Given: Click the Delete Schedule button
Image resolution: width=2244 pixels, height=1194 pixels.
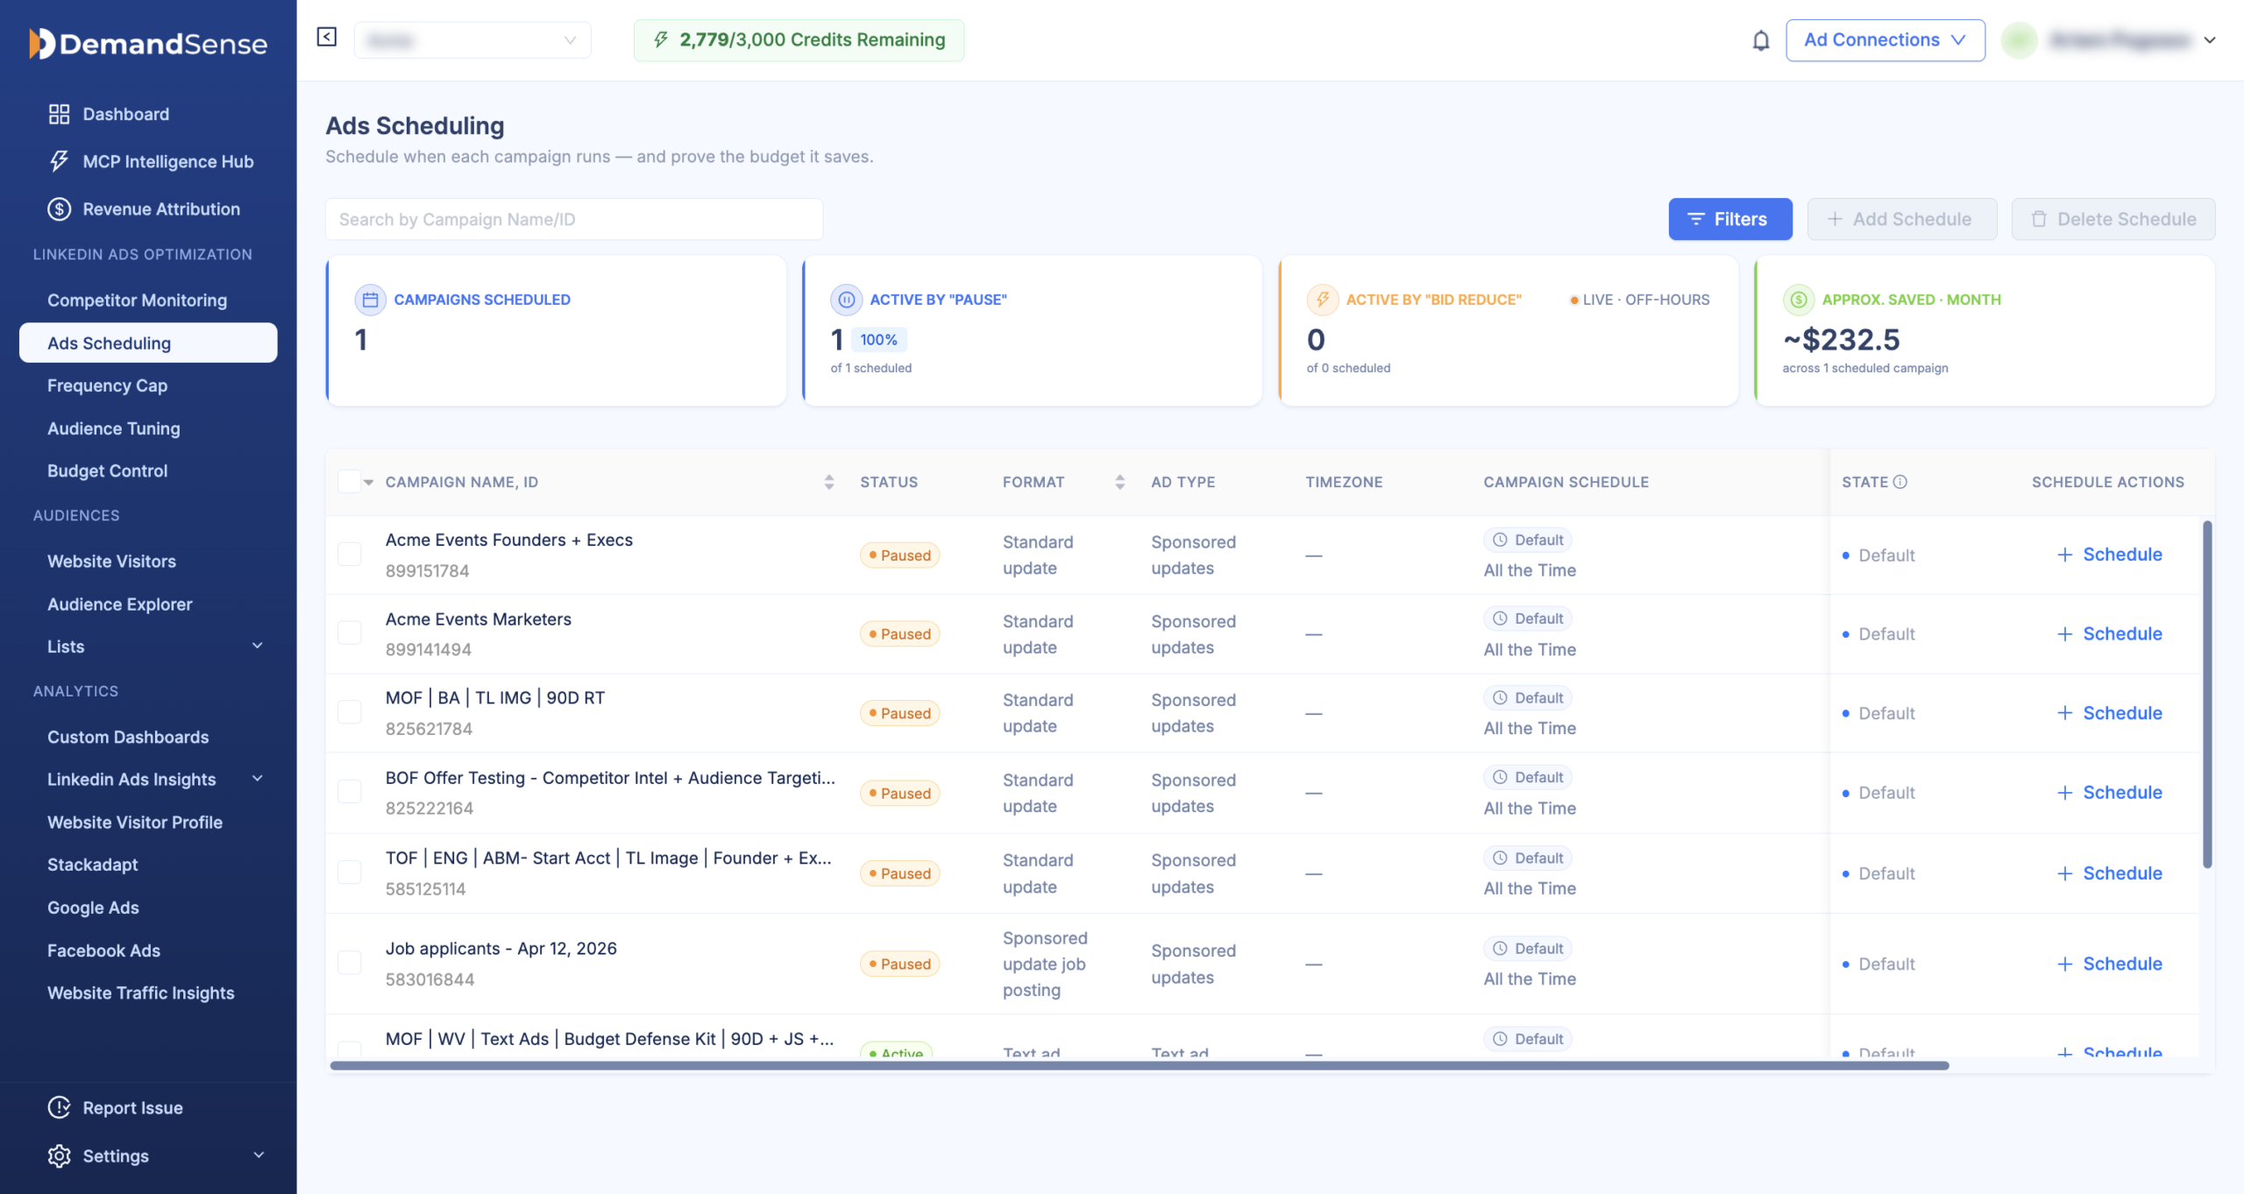Looking at the screenshot, I should [x=2113, y=219].
